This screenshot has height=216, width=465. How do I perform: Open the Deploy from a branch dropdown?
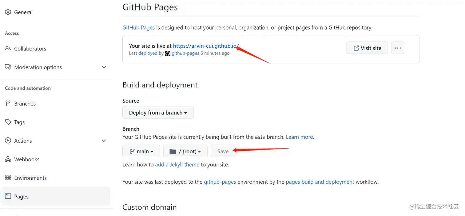pyautogui.click(x=158, y=113)
